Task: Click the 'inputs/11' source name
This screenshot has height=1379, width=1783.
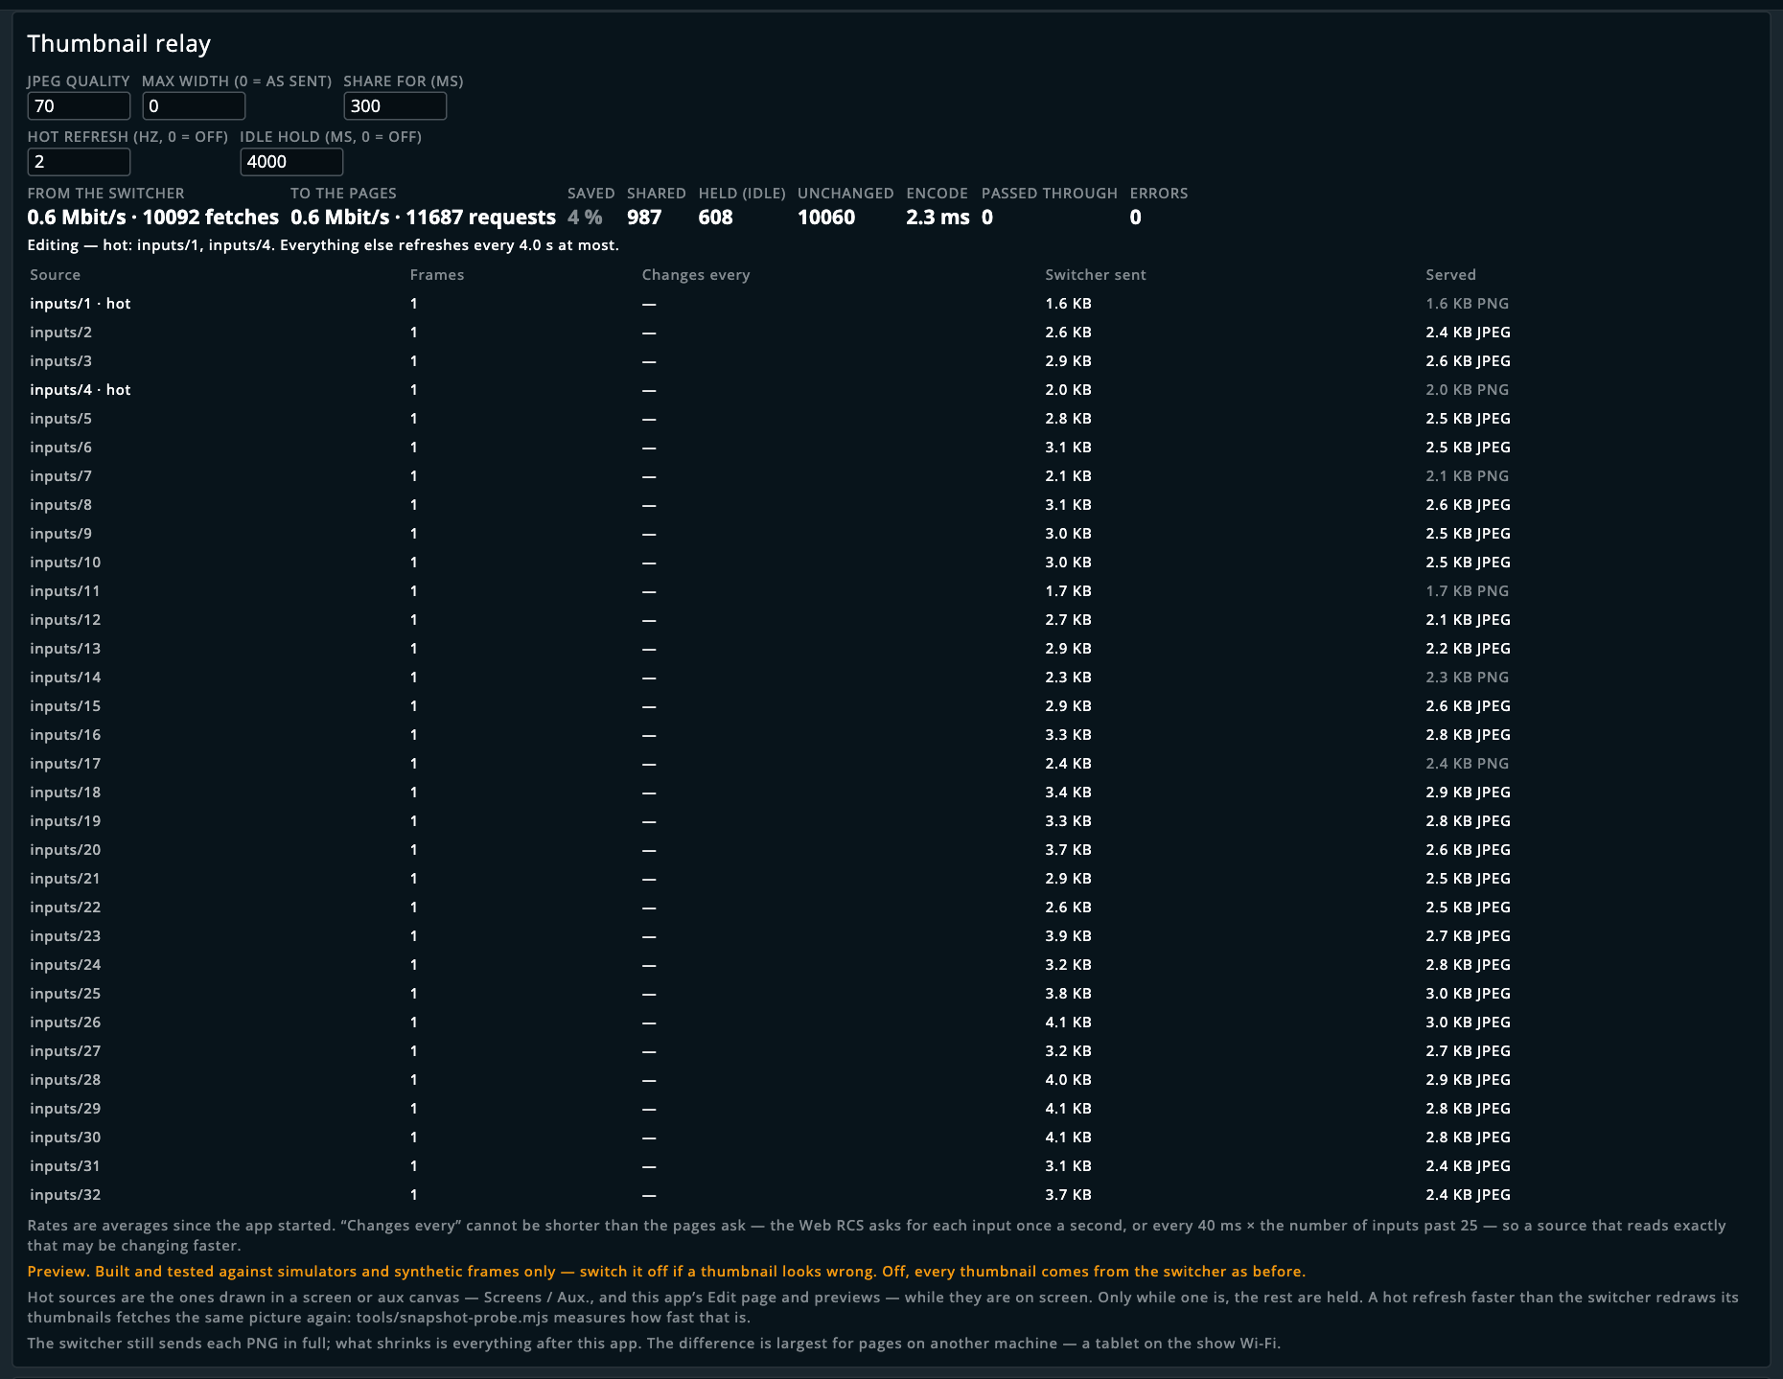Action: click(65, 591)
